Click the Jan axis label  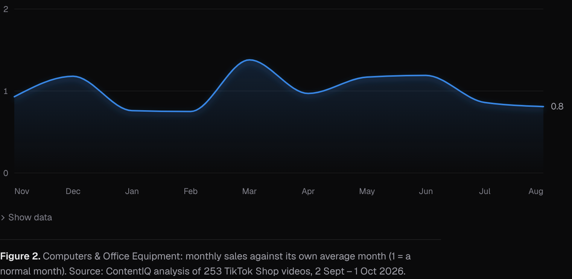pos(132,191)
